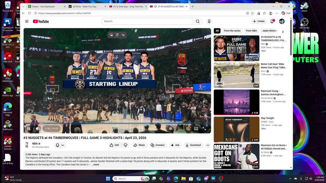Select the From NBA chip
This screenshot has height=183, width=326.
(251, 31)
